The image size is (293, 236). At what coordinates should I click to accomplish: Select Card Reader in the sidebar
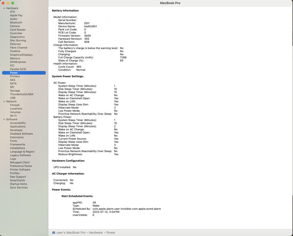[x=18, y=30]
